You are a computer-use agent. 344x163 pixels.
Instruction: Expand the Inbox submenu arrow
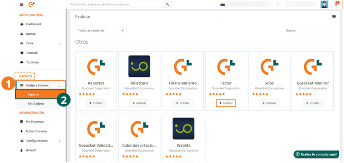[x=60, y=43]
